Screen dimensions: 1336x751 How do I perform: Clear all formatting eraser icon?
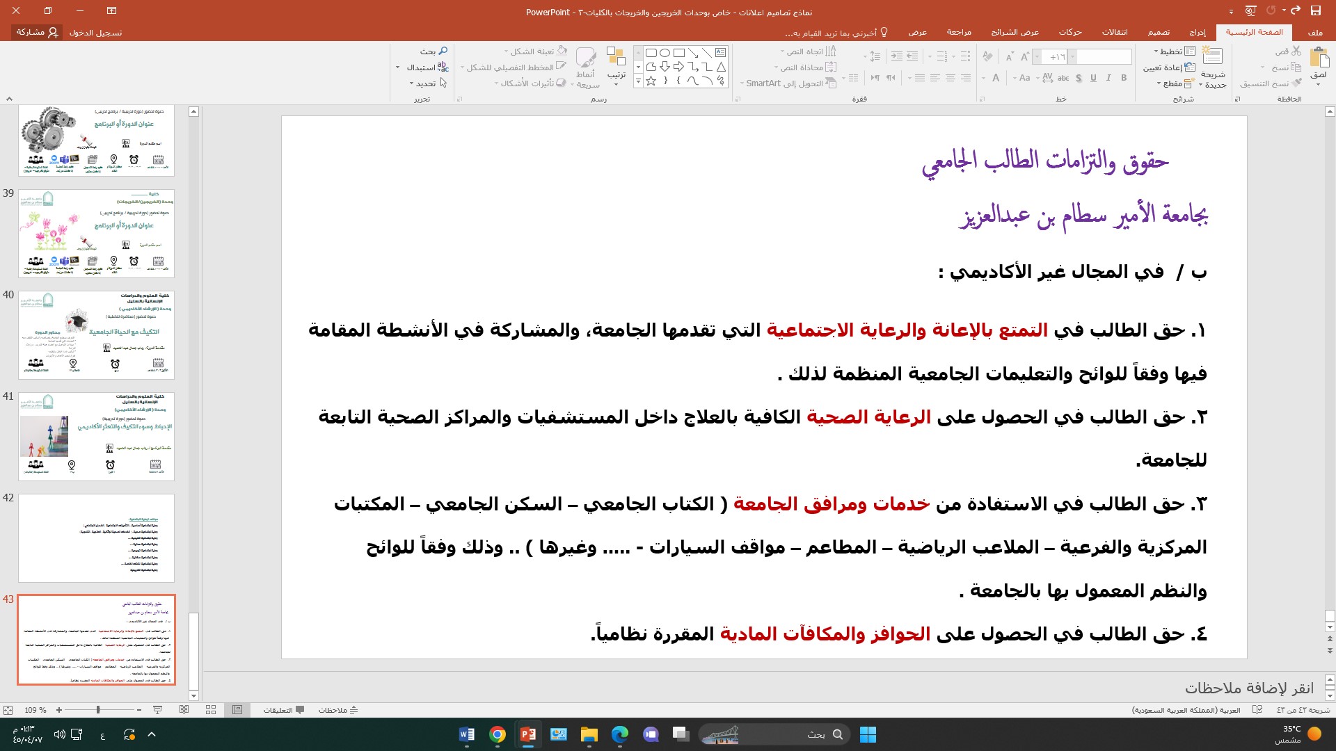(987, 56)
